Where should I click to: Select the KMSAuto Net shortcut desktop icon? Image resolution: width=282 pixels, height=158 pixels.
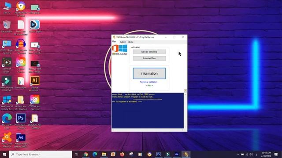tap(35, 122)
